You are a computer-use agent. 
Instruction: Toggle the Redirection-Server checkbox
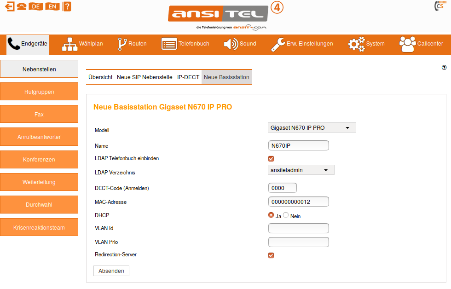[271, 255]
